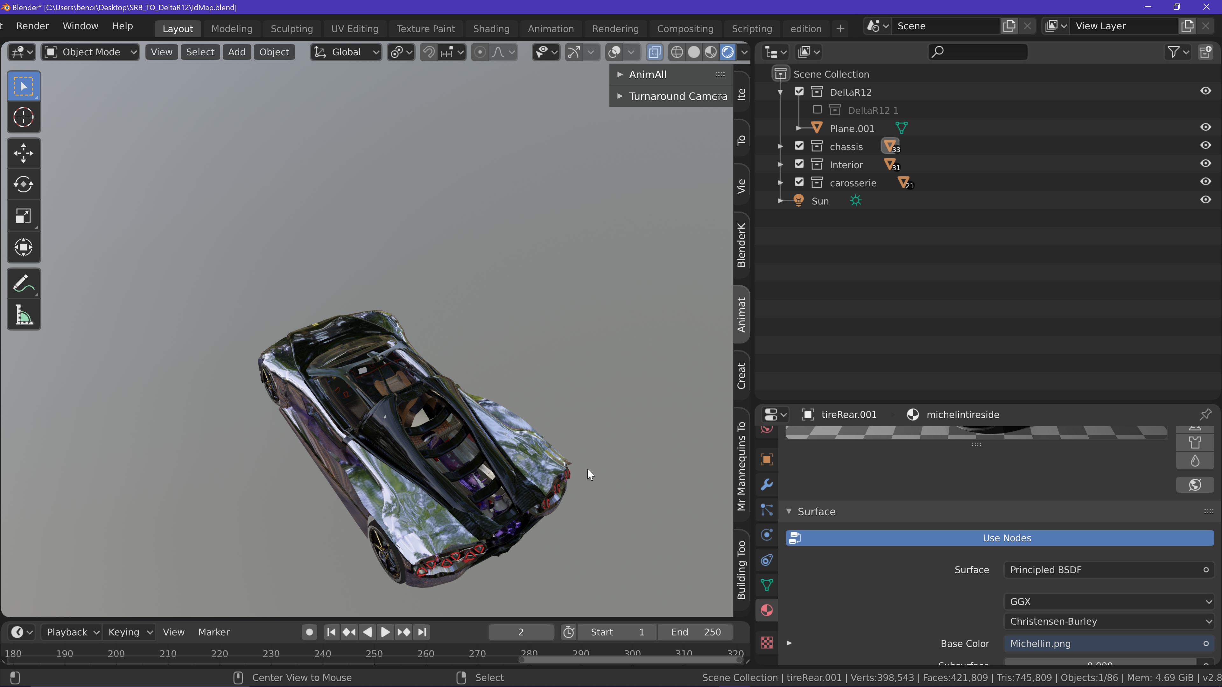The image size is (1222, 687).
Task: Pick the Annotate pencil tool
Action: (23, 283)
